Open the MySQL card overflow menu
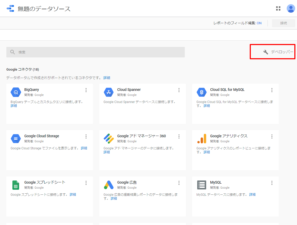The width and height of the screenshot is (297, 225). click(272, 183)
